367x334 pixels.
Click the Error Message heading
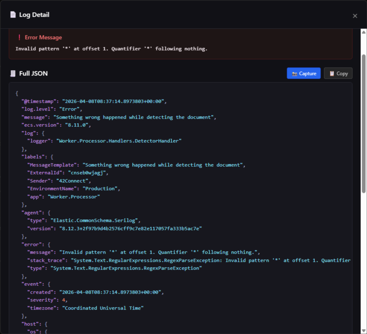click(43, 38)
